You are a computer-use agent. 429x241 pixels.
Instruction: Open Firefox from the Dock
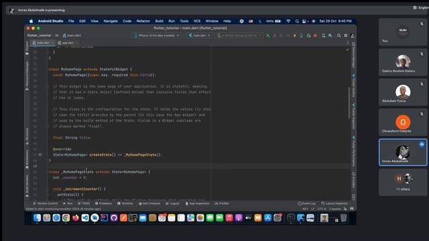pyautogui.click(x=76, y=218)
